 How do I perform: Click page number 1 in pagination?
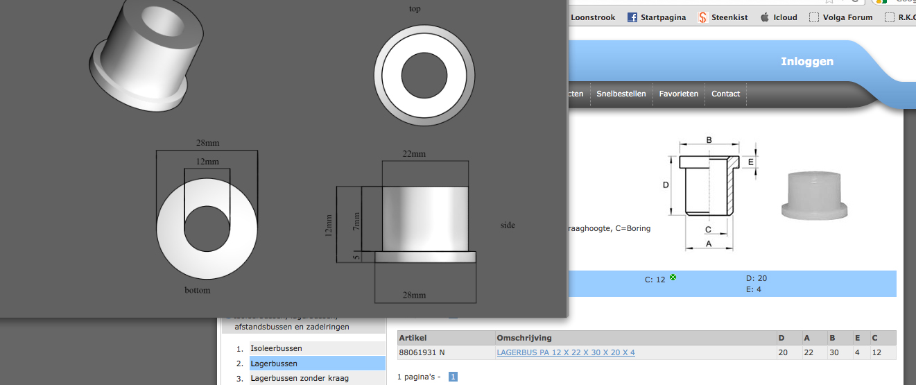click(453, 377)
